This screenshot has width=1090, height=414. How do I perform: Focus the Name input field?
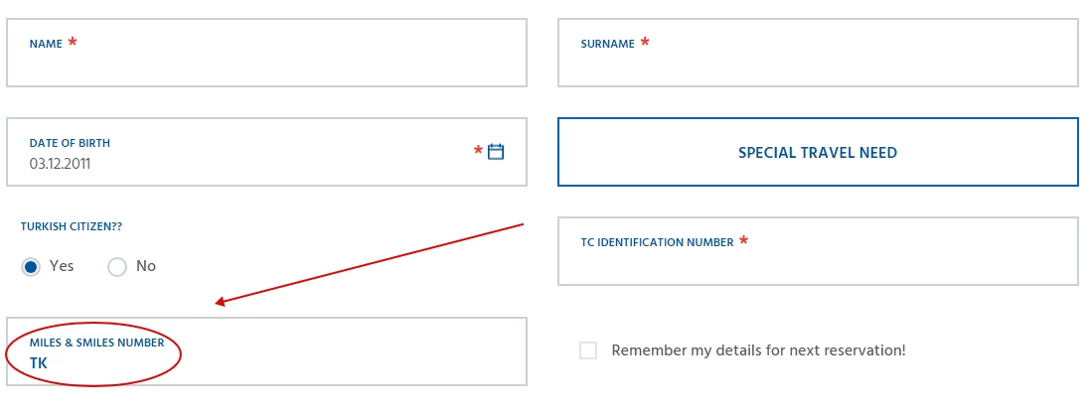tap(267, 53)
